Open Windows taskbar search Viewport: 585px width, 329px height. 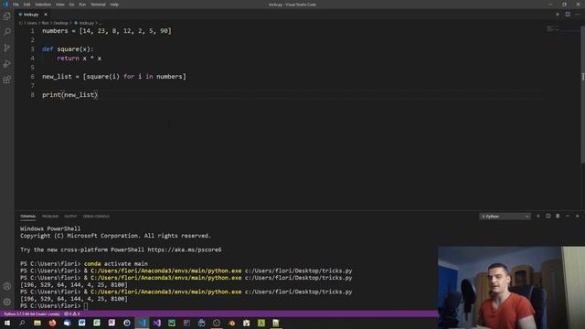click(x=22, y=323)
